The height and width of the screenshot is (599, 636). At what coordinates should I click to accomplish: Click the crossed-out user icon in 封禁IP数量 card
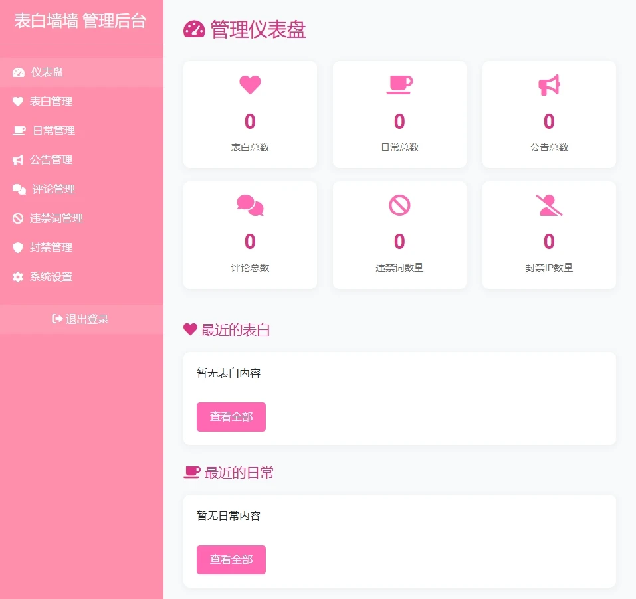(x=549, y=205)
